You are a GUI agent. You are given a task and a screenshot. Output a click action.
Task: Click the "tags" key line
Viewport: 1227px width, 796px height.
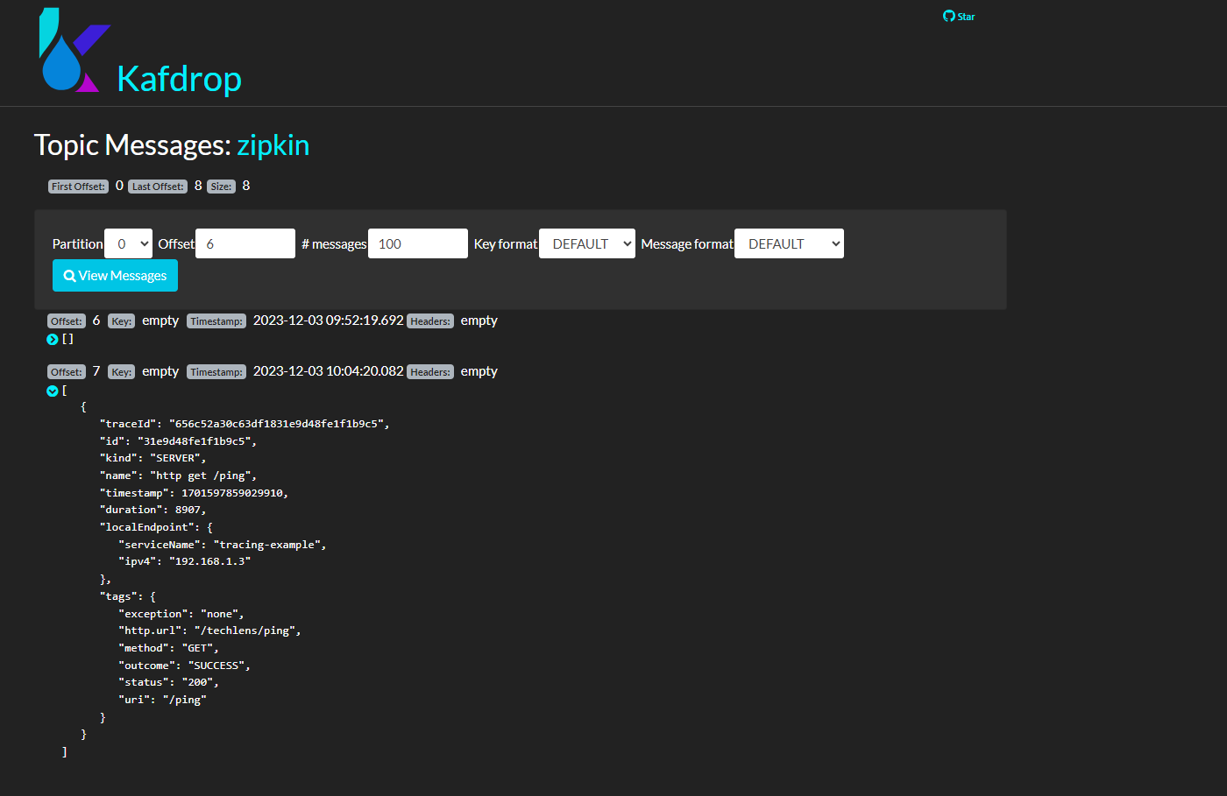click(128, 596)
